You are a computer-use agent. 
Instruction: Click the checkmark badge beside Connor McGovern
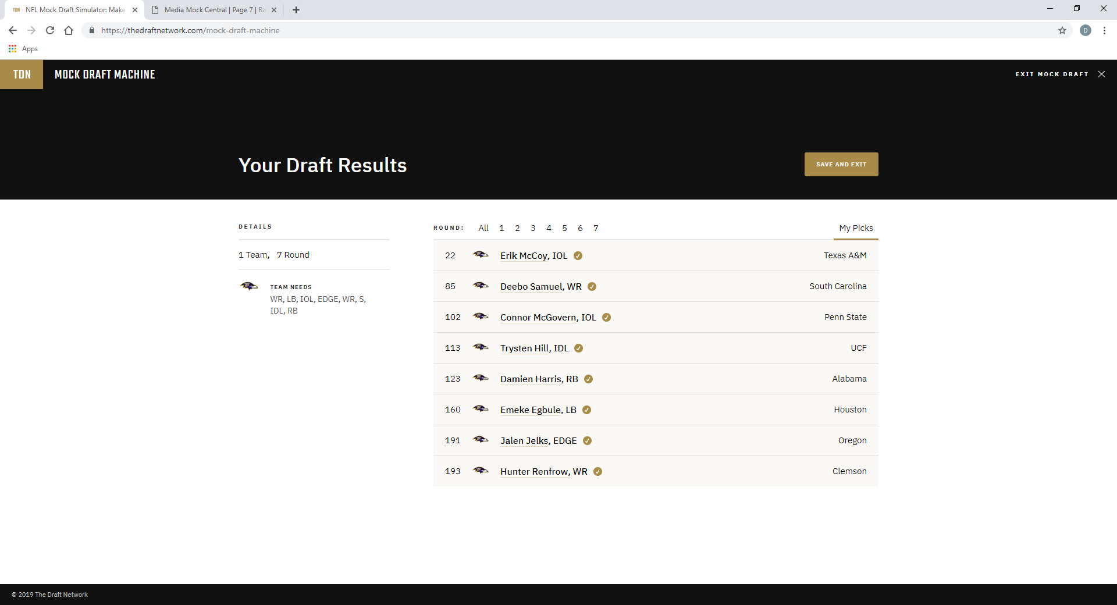(x=606, y=317)
